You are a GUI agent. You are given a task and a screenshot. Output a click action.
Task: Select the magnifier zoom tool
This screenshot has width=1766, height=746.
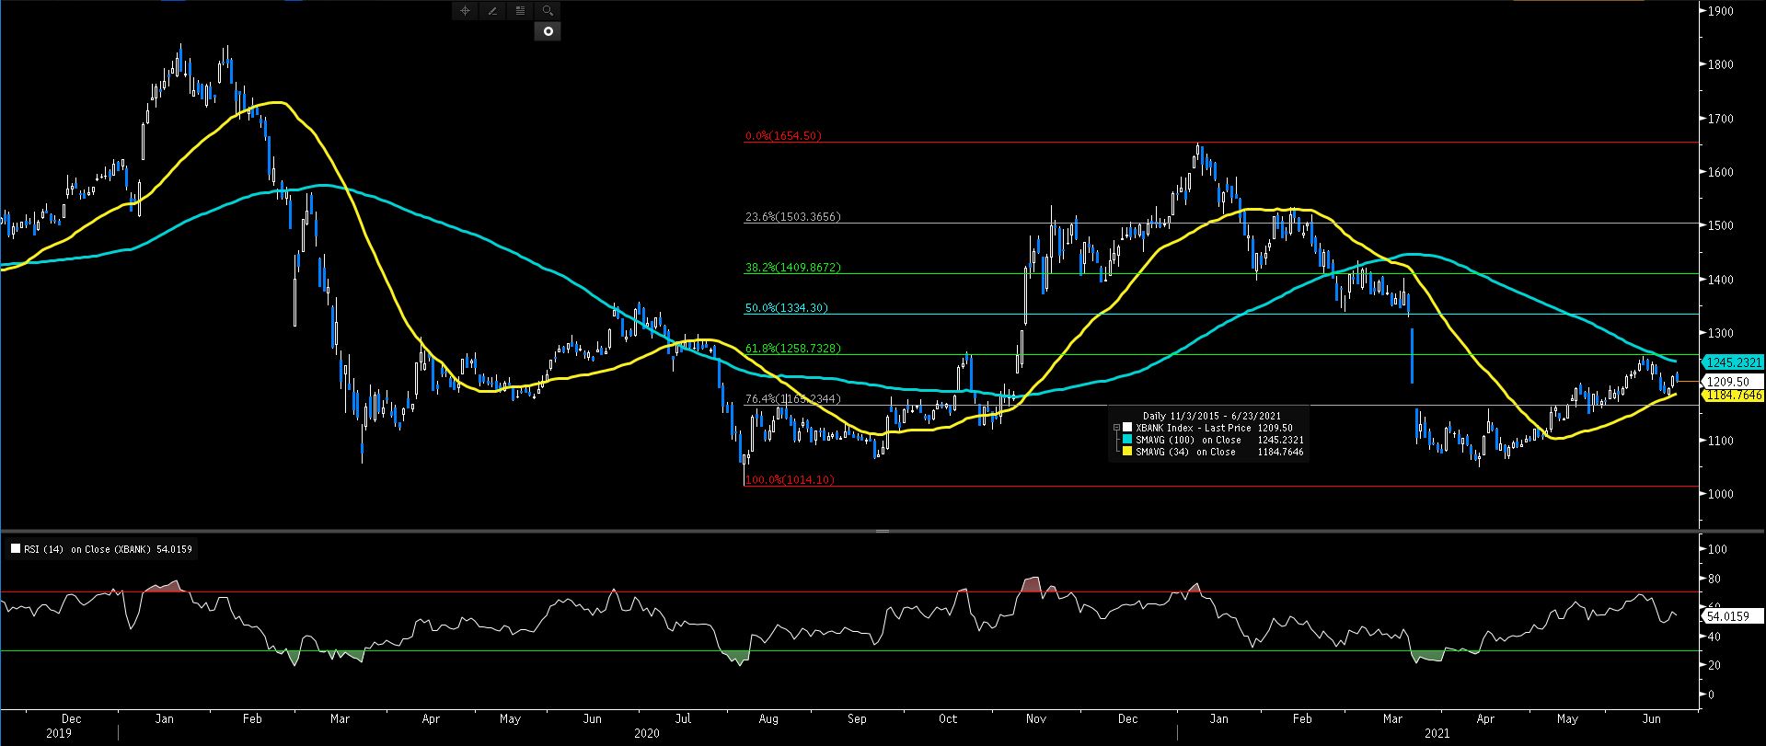(x=548, y=11)
